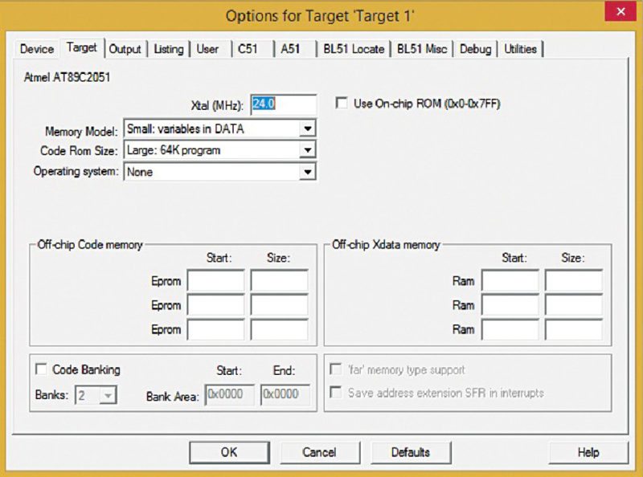This screenshot has height=477, width=643.
Task: Open the Output tab
Action: click(x=125, y=49)
